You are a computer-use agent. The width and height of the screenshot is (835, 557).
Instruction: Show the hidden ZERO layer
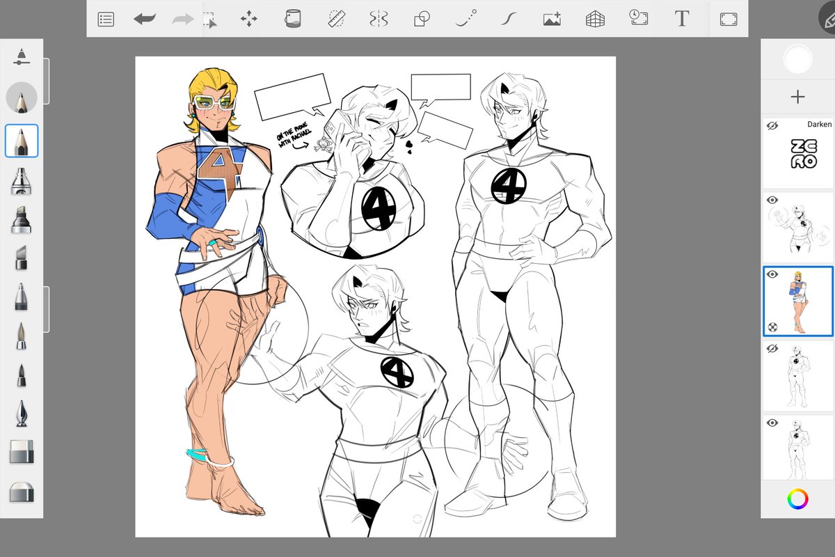(772, 125)
